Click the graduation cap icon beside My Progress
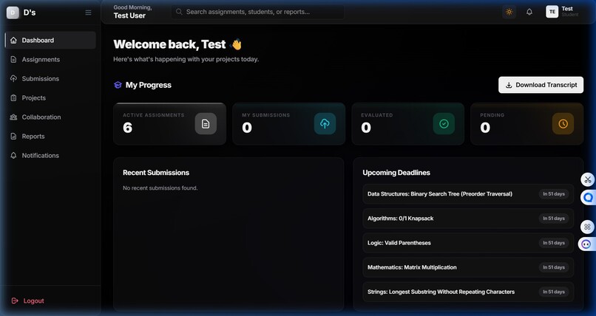Viewport: 596px width, 316px height. (118, 85)
